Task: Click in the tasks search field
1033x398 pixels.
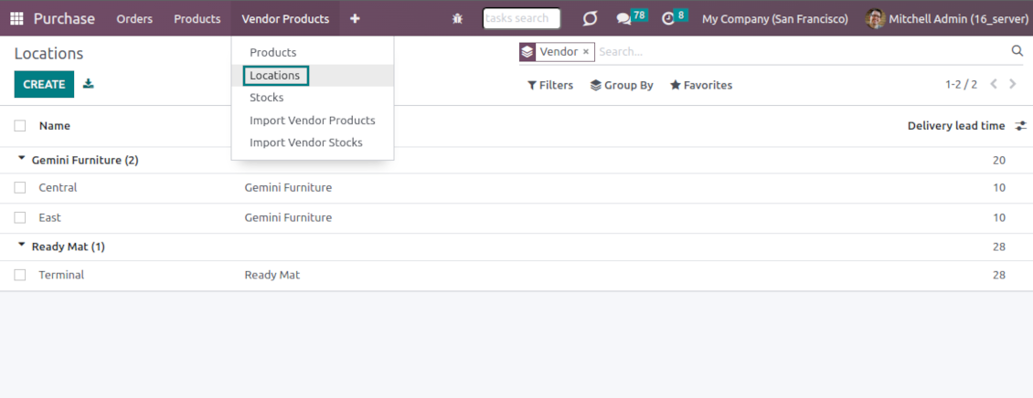Action: [x=521, y=18]
